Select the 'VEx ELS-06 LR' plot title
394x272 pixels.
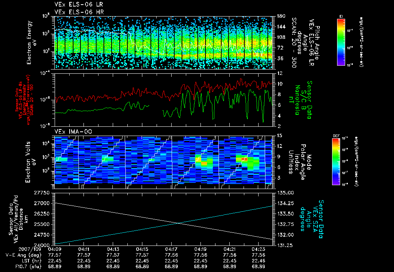coord(78,5)
